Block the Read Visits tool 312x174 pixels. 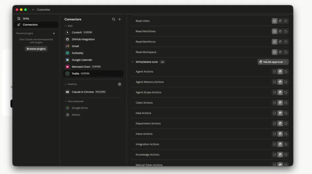click(x=286, y=21)
